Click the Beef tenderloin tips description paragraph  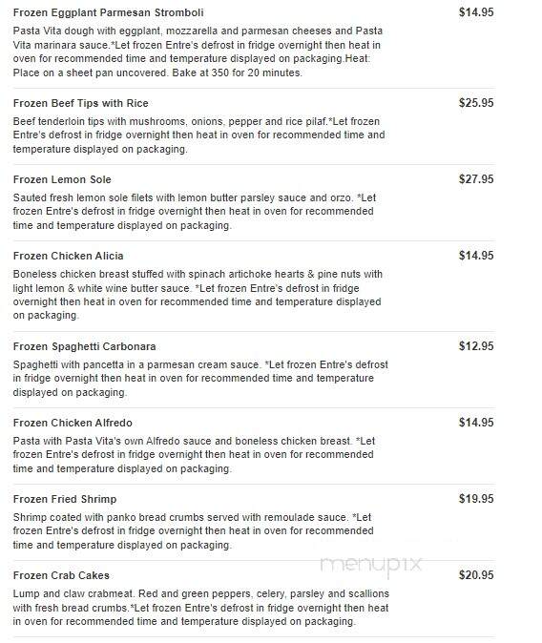click(x=199, y=135)
